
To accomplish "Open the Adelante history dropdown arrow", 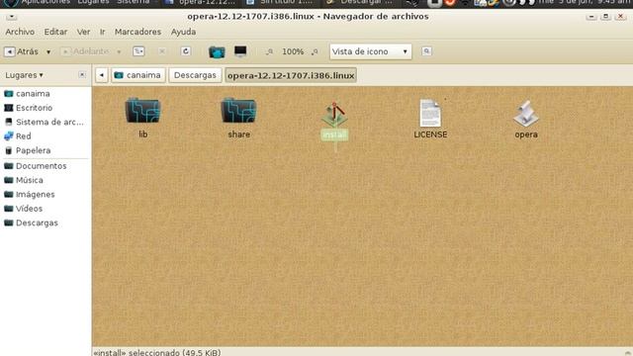I will point(119,51).
